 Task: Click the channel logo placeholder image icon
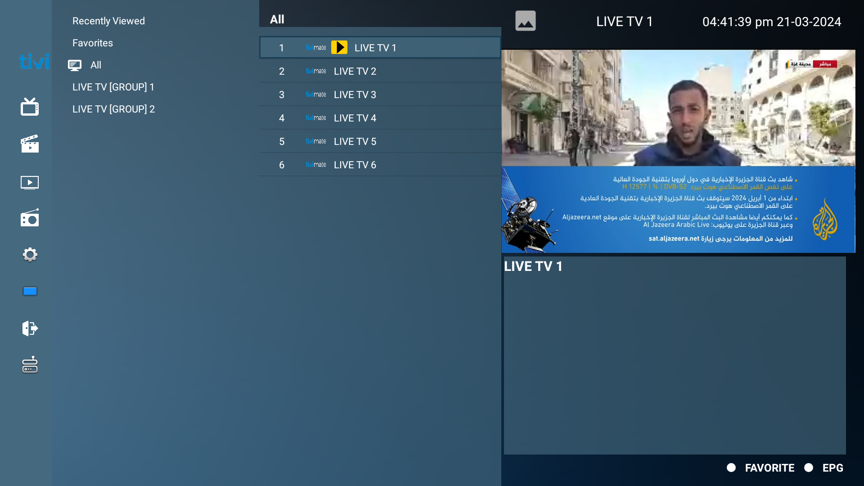(526, 21)
